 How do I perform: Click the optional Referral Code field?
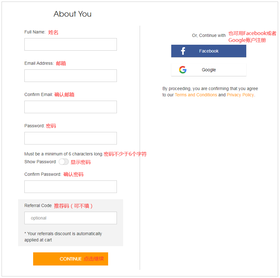tap(71, 218)
